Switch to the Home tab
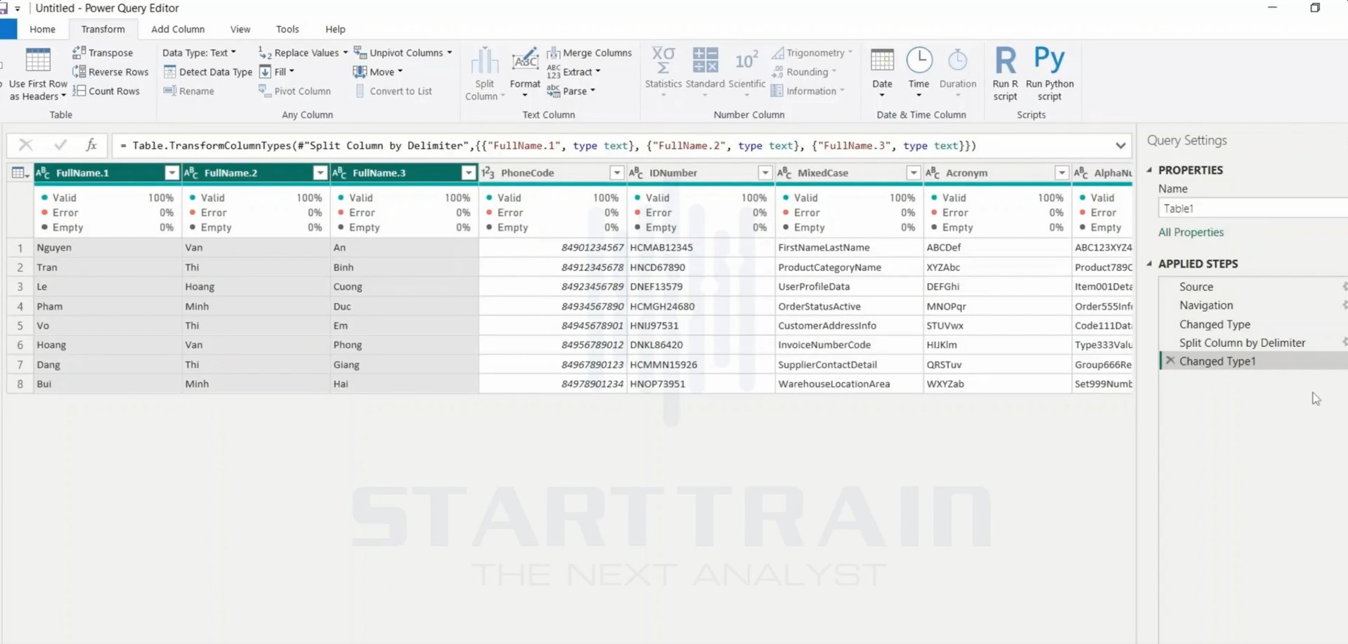This screenshot has width=1348, height=644. [x=42, y=29]
